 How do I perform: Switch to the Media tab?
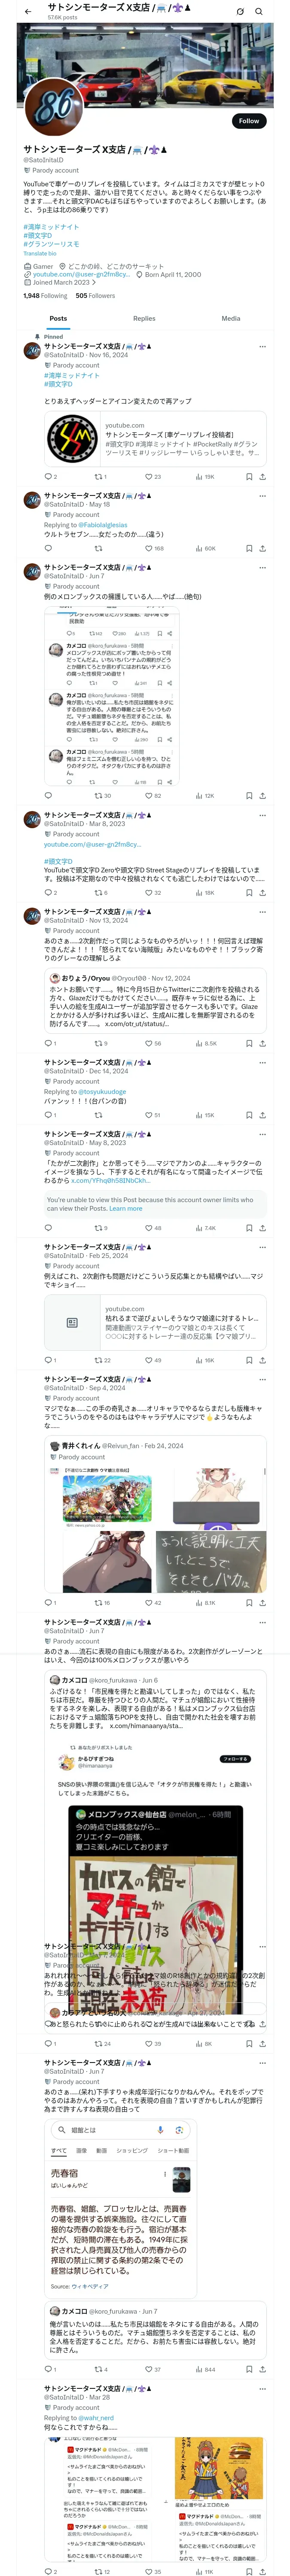(x=231, y=318)
